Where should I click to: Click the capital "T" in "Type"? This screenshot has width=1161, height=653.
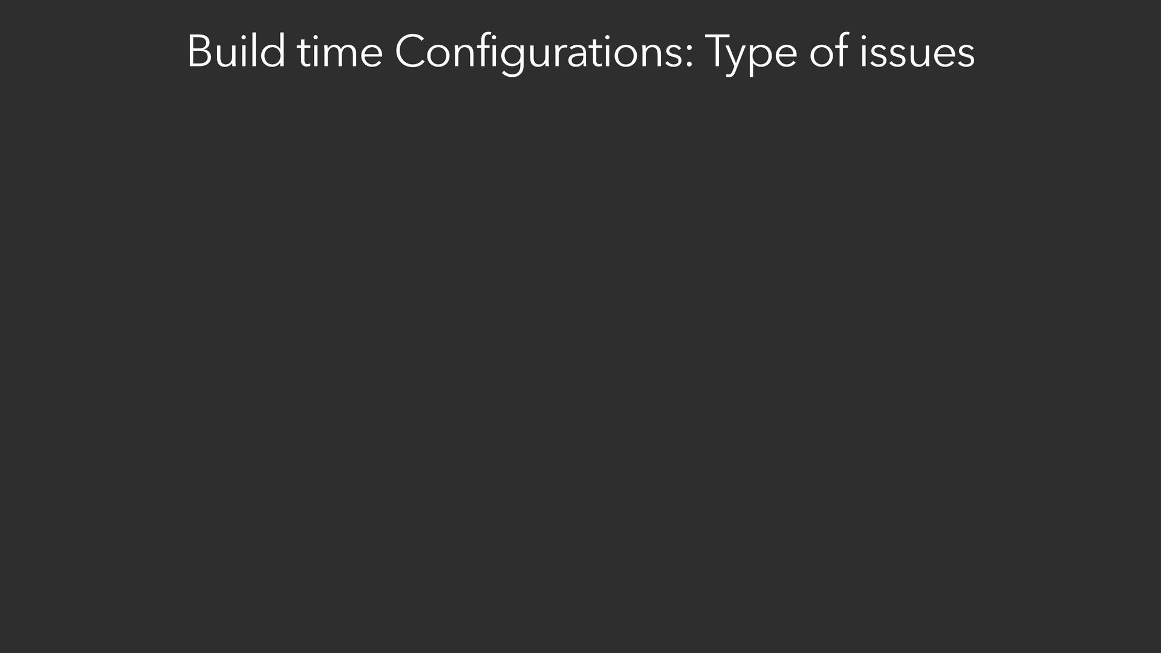717,51
